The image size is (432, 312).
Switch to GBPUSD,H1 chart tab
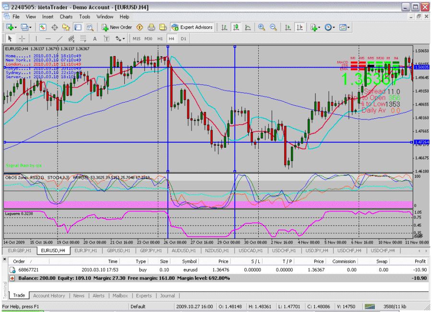pyautogui.click(x=119, y=250)
